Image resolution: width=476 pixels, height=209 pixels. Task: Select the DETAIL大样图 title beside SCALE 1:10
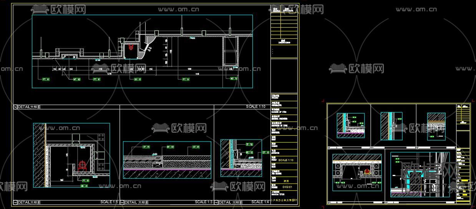29,107
